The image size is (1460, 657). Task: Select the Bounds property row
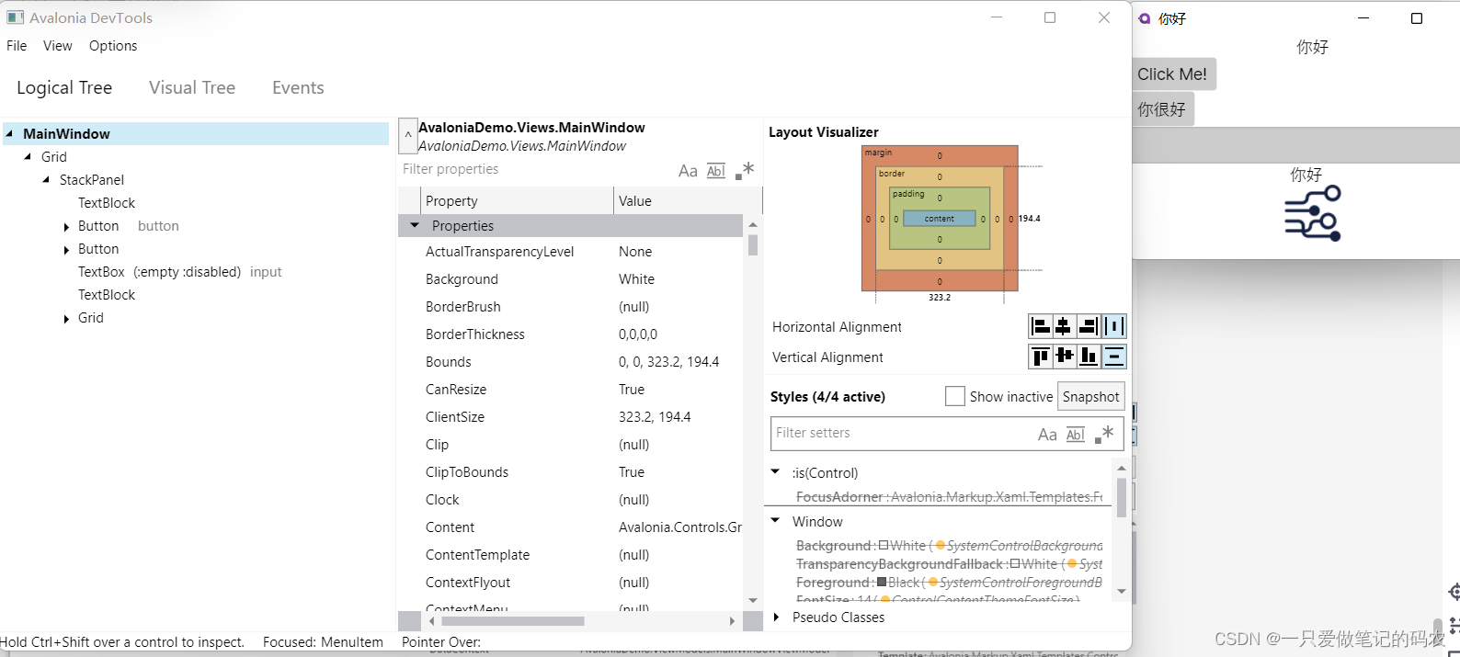click(x=570, y=362)
